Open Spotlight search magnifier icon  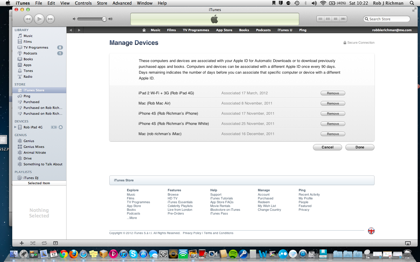412,3
